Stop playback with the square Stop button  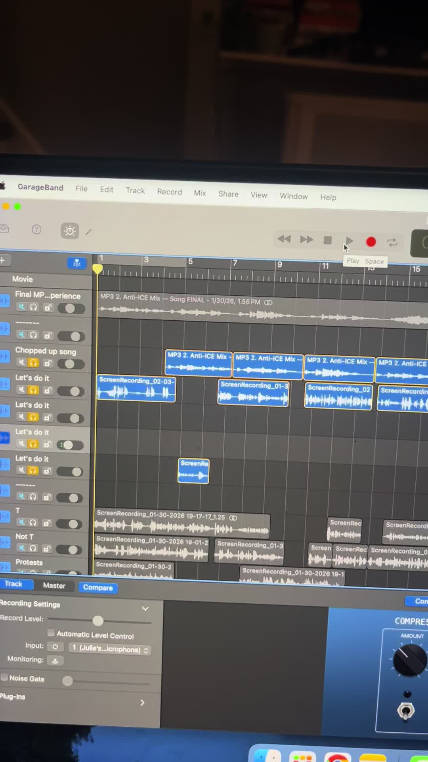[327, 240]
